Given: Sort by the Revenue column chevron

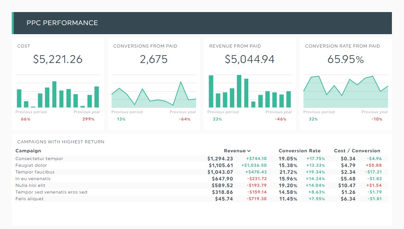Looking at the screenshot, I should point(249,151).
